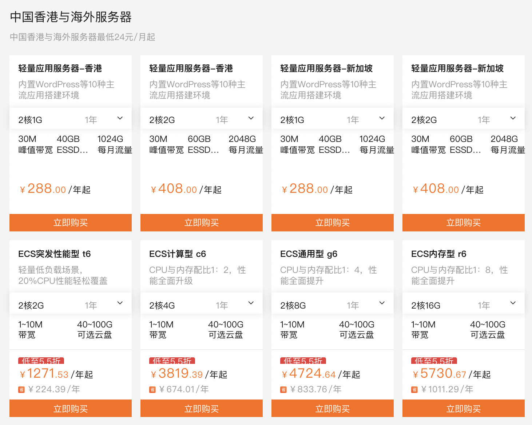The height and width of the screenshot is (425, 532).
Task: Click the 省 savings icon beside ¥224.39/年
Action: pyautogui.click(x=23, y=389)
